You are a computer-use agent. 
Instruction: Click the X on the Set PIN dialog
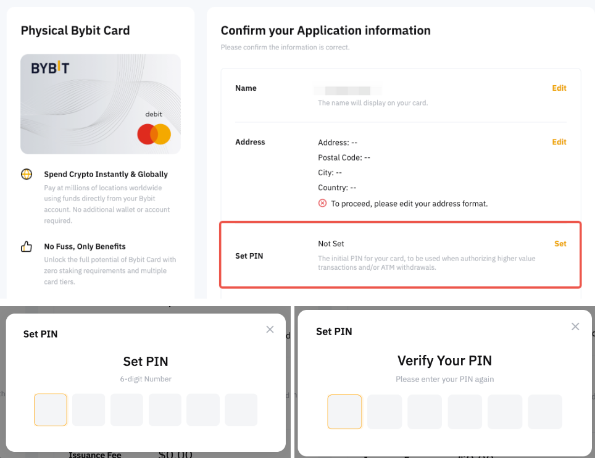[270, 330]
